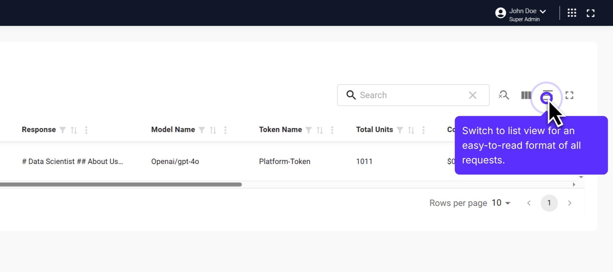Click the fullscreen icon in top header

point(590,13)
